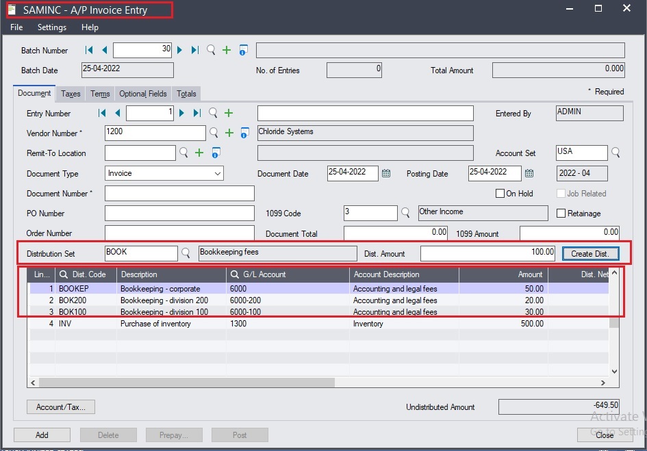Click the Prepay... button
This screenshot has height=451, width=647.
pos(174,435)
